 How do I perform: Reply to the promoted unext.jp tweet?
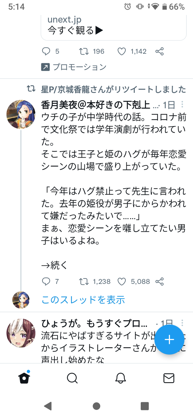pyautogui.click(x=46, y=51)
